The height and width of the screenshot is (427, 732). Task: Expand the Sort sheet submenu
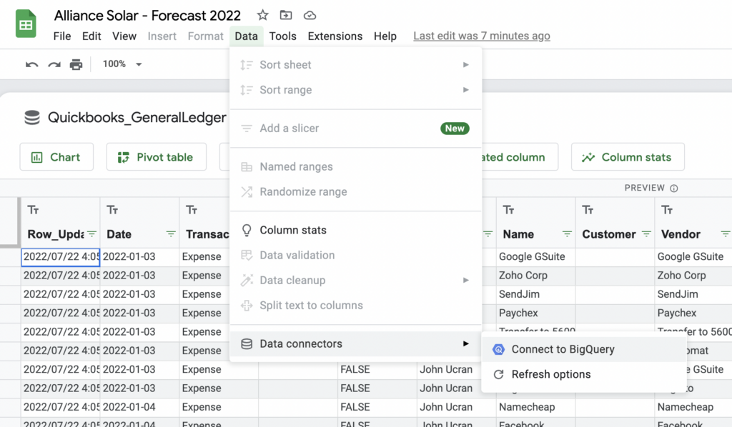[x=356, y=65]
